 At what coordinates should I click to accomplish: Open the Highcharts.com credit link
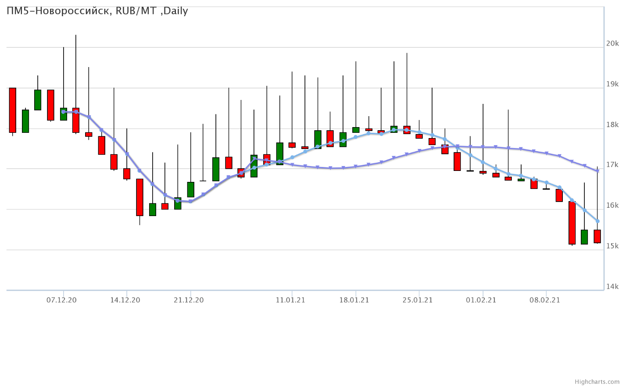603,382
